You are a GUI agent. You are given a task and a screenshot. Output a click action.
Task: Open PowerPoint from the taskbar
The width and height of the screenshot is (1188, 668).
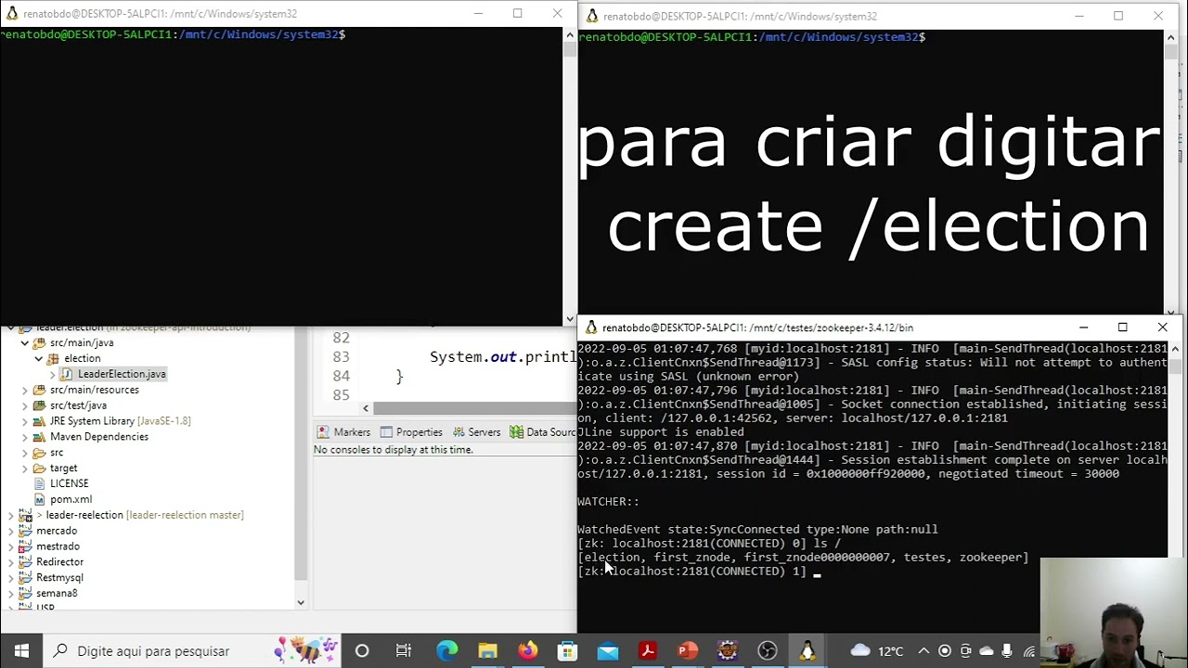[688, 651]
